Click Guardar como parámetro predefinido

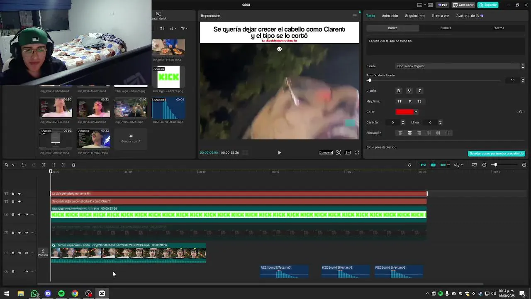click(497, 154)
